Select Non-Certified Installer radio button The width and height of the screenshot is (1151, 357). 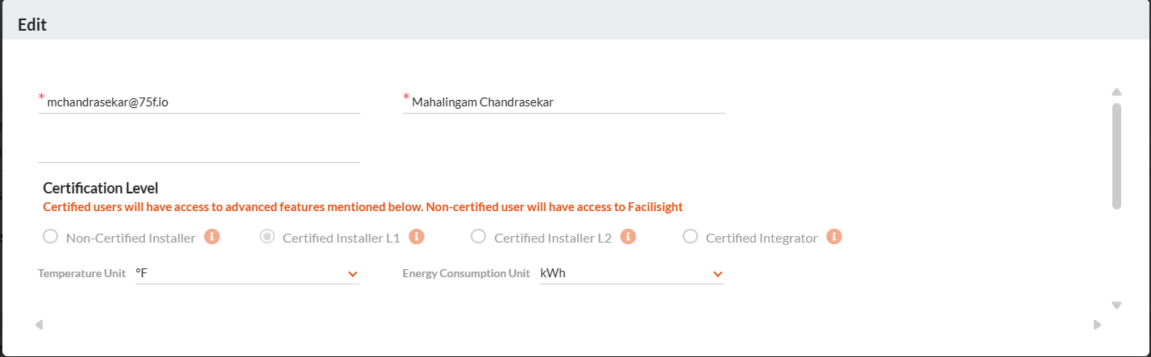coord(50,237)
